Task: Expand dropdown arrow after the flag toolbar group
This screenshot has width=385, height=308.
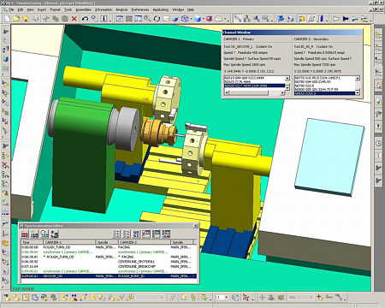Action: pos(370,20)
